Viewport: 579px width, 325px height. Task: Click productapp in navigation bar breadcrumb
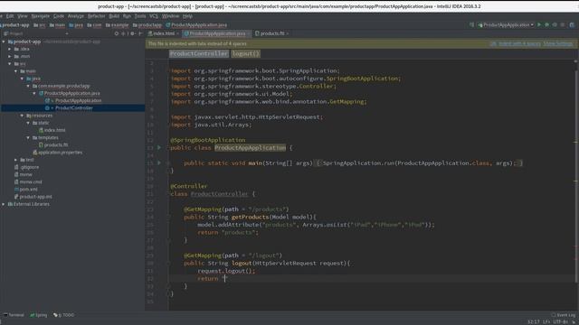pyautogui.click(x=147, y=25)
